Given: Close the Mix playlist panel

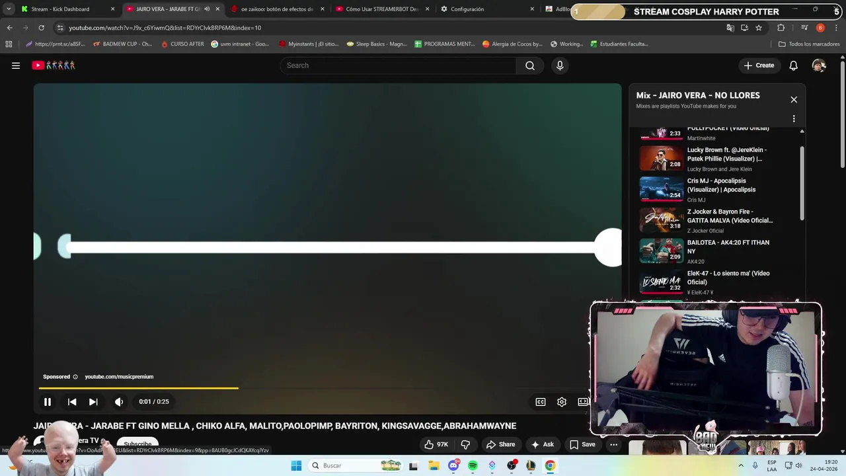Looking at the screenshot, I should [x=794, y=99].
